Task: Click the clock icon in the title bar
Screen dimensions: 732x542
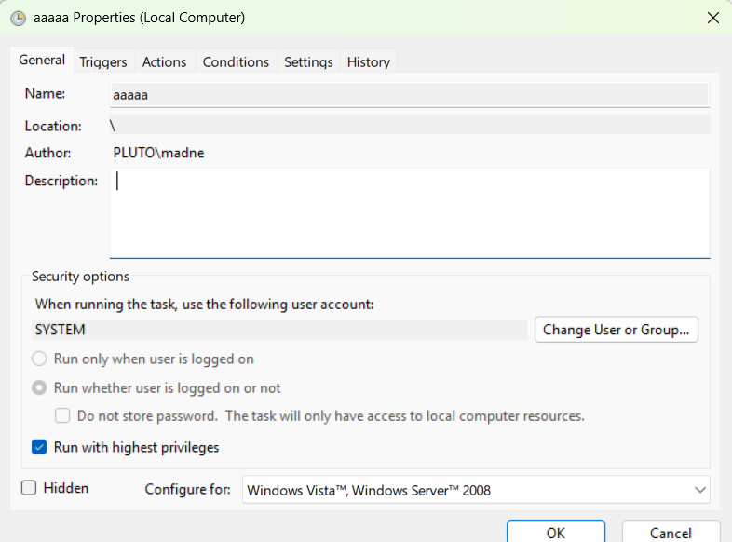Action: point(19,19)
